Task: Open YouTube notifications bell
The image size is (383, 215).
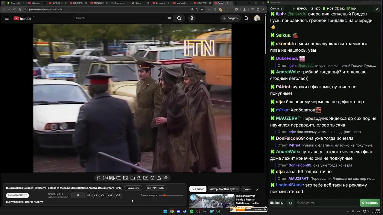Action: click(246, 18)
